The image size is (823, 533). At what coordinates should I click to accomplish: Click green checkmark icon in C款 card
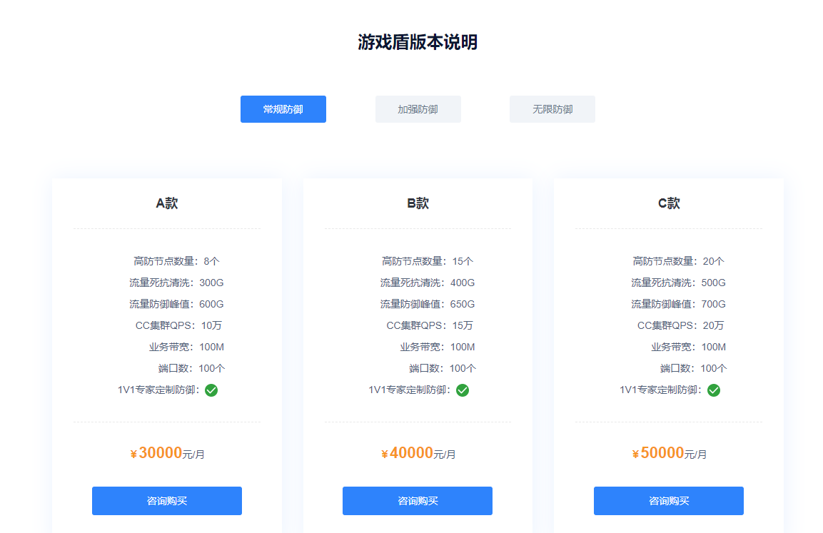pos(714,390)
